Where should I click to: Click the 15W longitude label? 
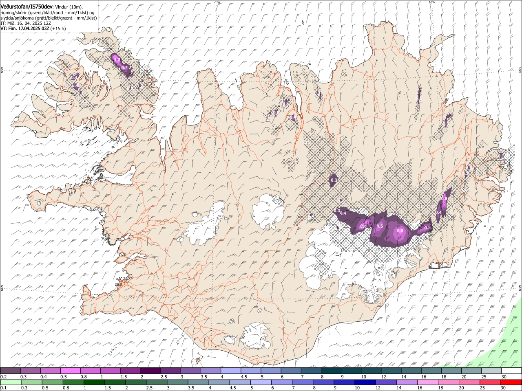coord(432,2)
